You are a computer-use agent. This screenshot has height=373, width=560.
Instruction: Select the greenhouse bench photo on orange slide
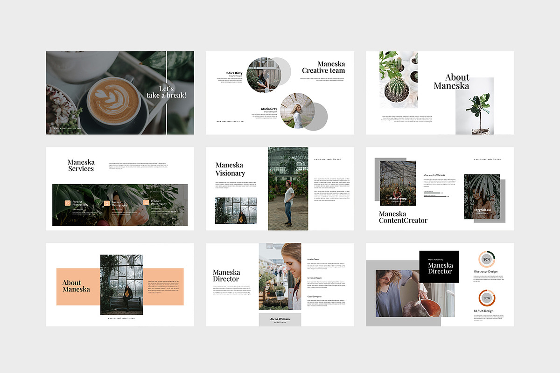(121, 284)
